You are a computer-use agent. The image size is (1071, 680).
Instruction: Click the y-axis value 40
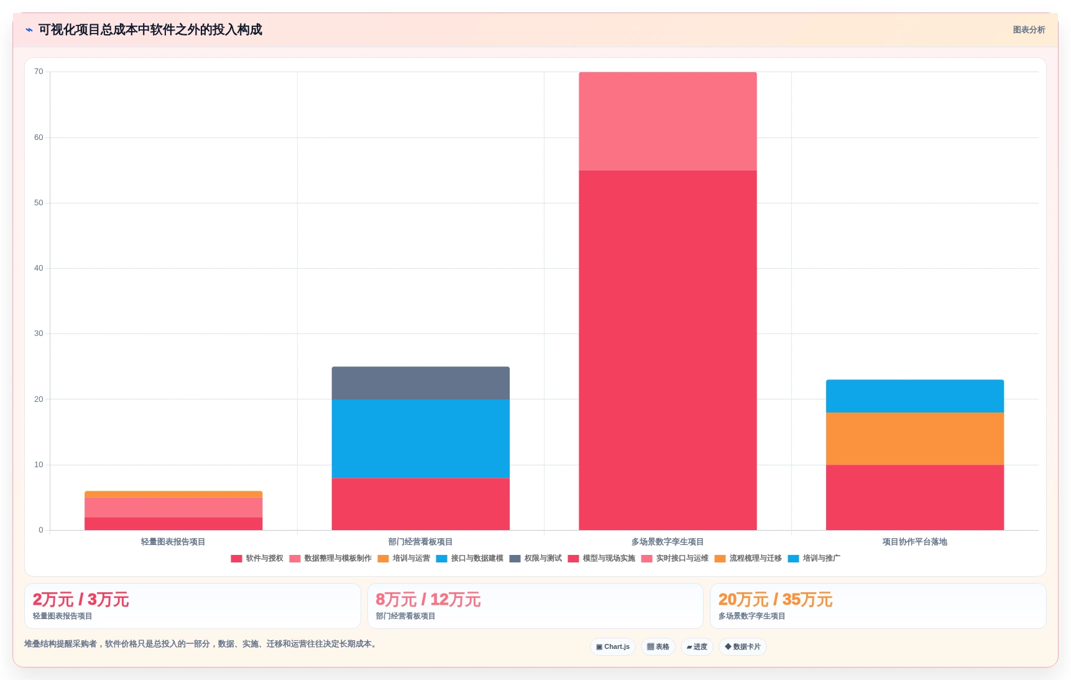point(39,268)
